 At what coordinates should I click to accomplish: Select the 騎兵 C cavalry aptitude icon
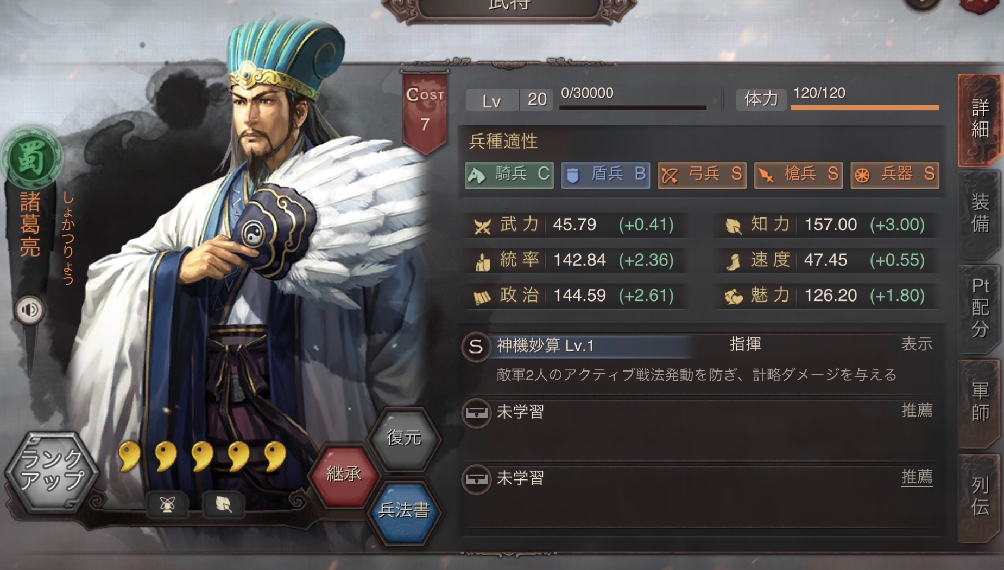coord(509,175)
